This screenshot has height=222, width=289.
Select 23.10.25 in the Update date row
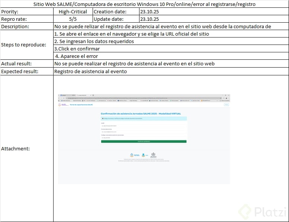(x=214, y=19)
